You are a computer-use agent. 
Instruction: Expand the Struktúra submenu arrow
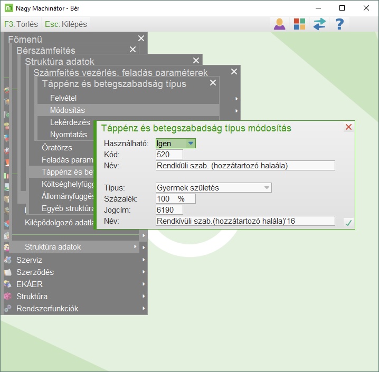pos(144,296)
